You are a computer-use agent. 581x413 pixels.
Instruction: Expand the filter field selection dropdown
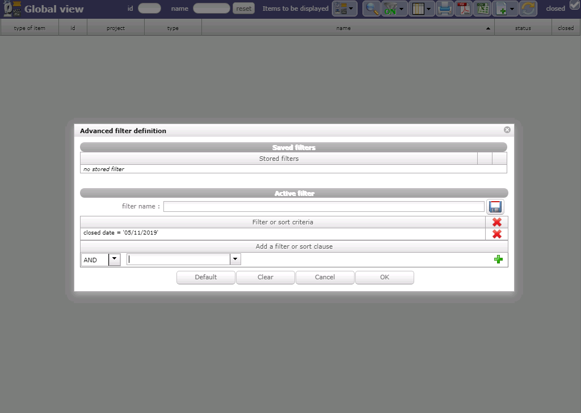click(x=235, y=259)
